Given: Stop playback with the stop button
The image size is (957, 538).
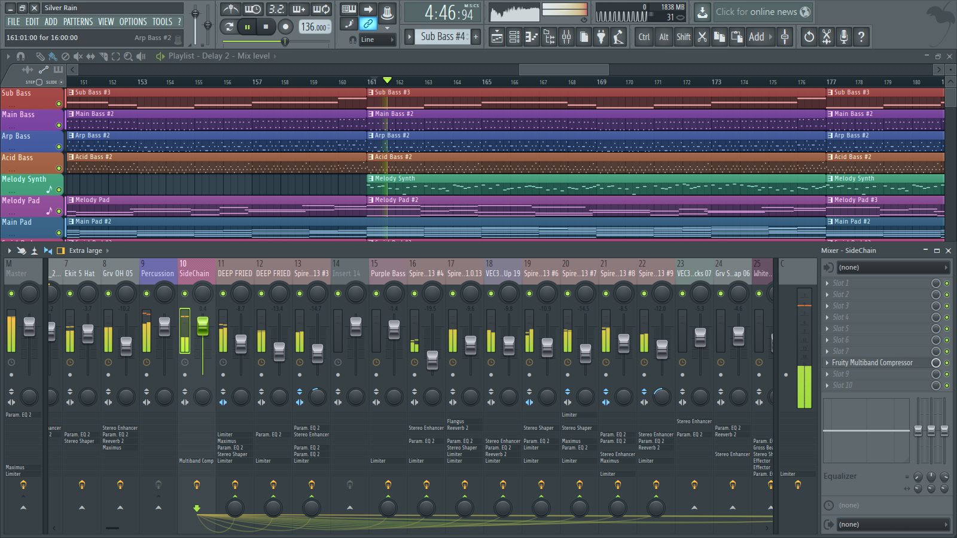Looking at the screenshot, I should click(266, 26).
